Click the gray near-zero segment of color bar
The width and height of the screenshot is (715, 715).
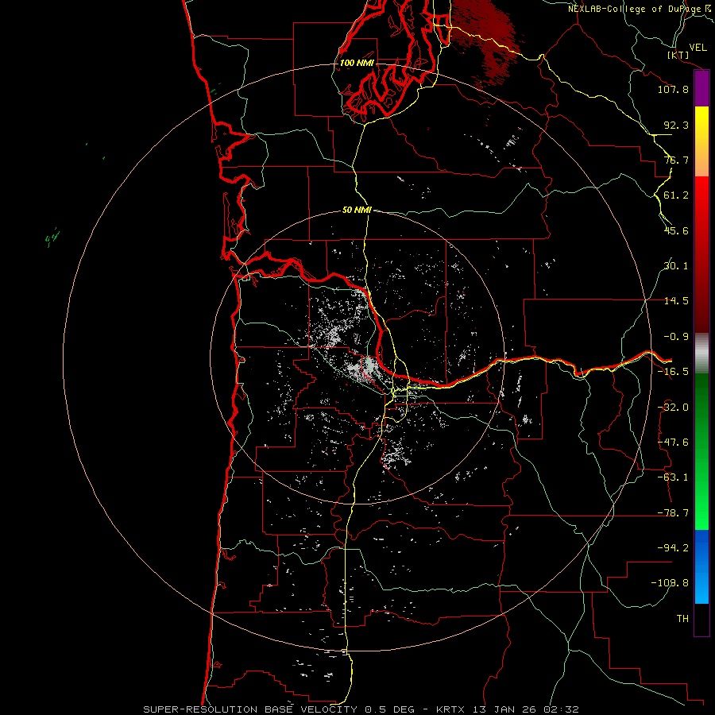click(701, 354)
